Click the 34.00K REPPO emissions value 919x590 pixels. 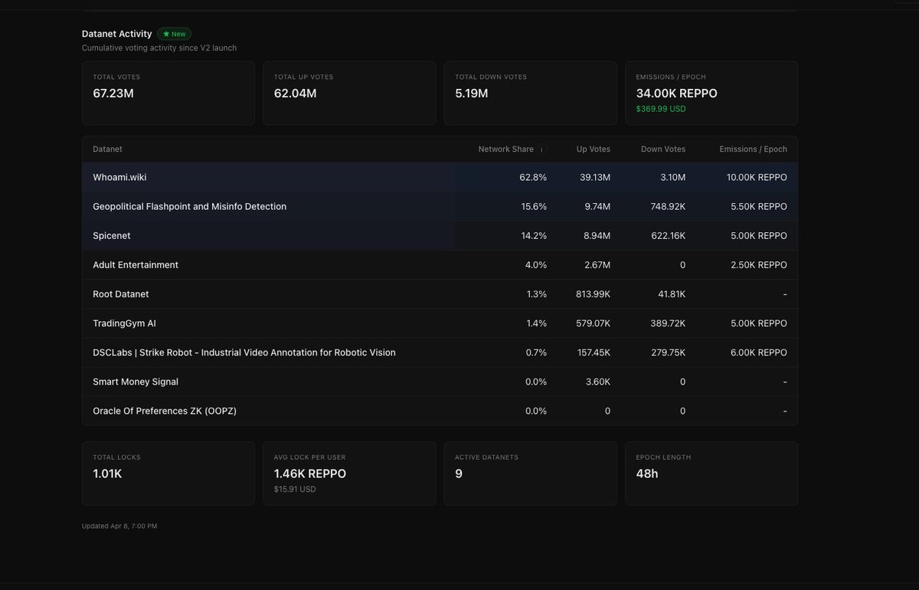[676, 93]
